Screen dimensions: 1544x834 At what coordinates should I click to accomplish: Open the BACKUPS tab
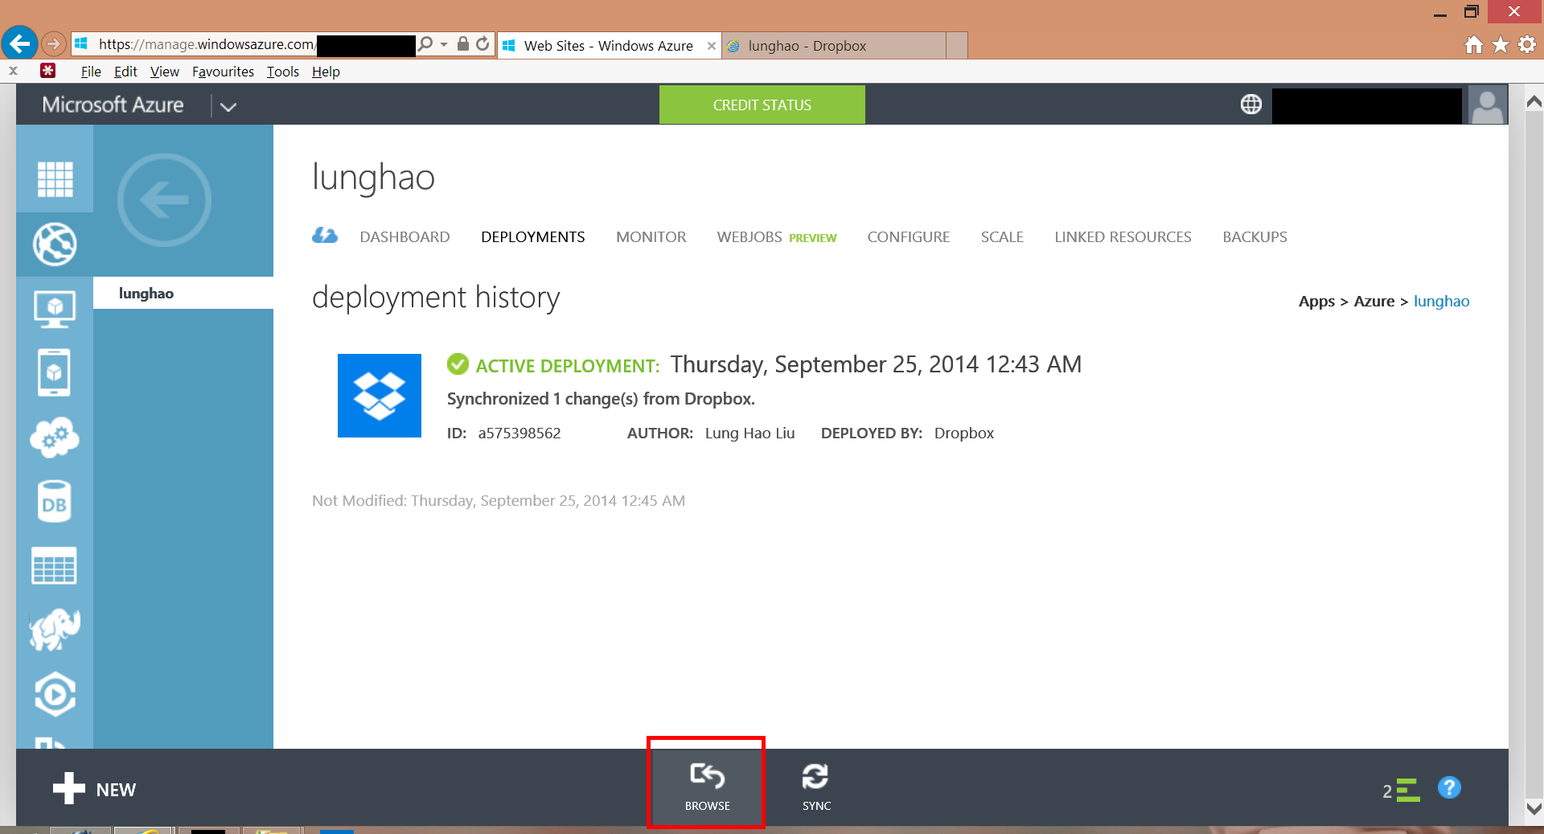(x=1254, y=237)
